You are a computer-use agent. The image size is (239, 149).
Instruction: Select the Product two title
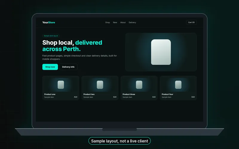pos(89,94)
